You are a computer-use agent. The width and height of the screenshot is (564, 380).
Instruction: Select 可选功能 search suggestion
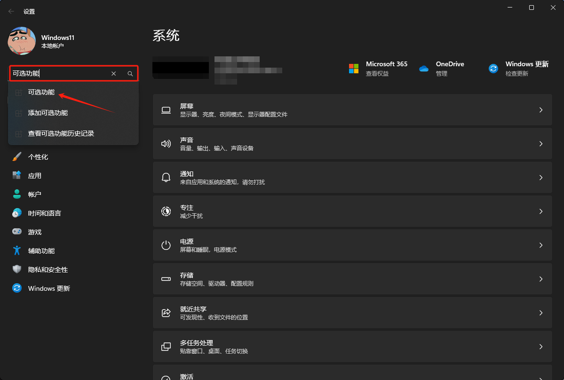[41, 93]
